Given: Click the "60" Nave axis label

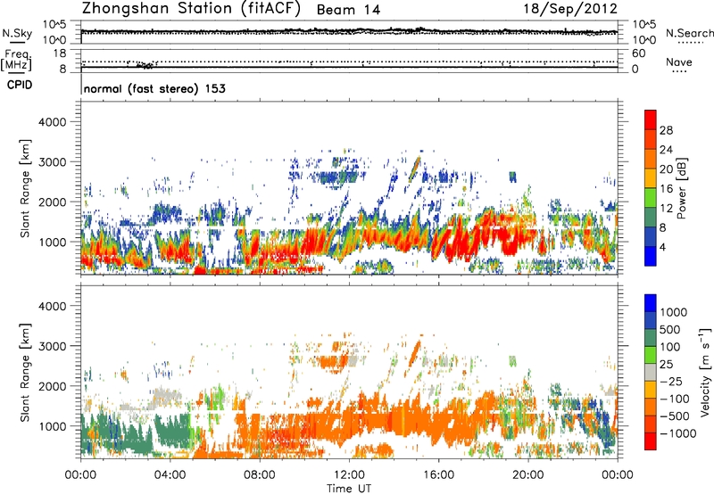Looking at the screenshot, I should pos(638,54).
